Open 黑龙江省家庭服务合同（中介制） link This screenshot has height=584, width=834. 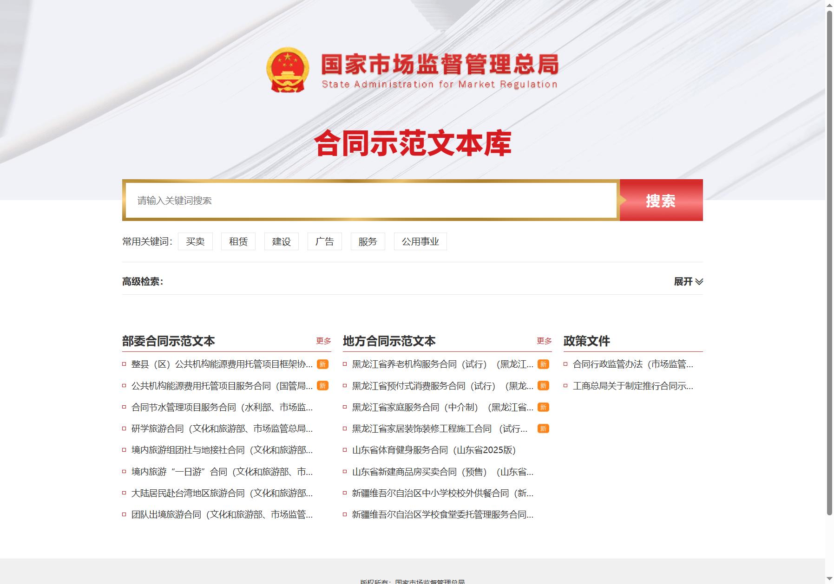coord(443,407)
